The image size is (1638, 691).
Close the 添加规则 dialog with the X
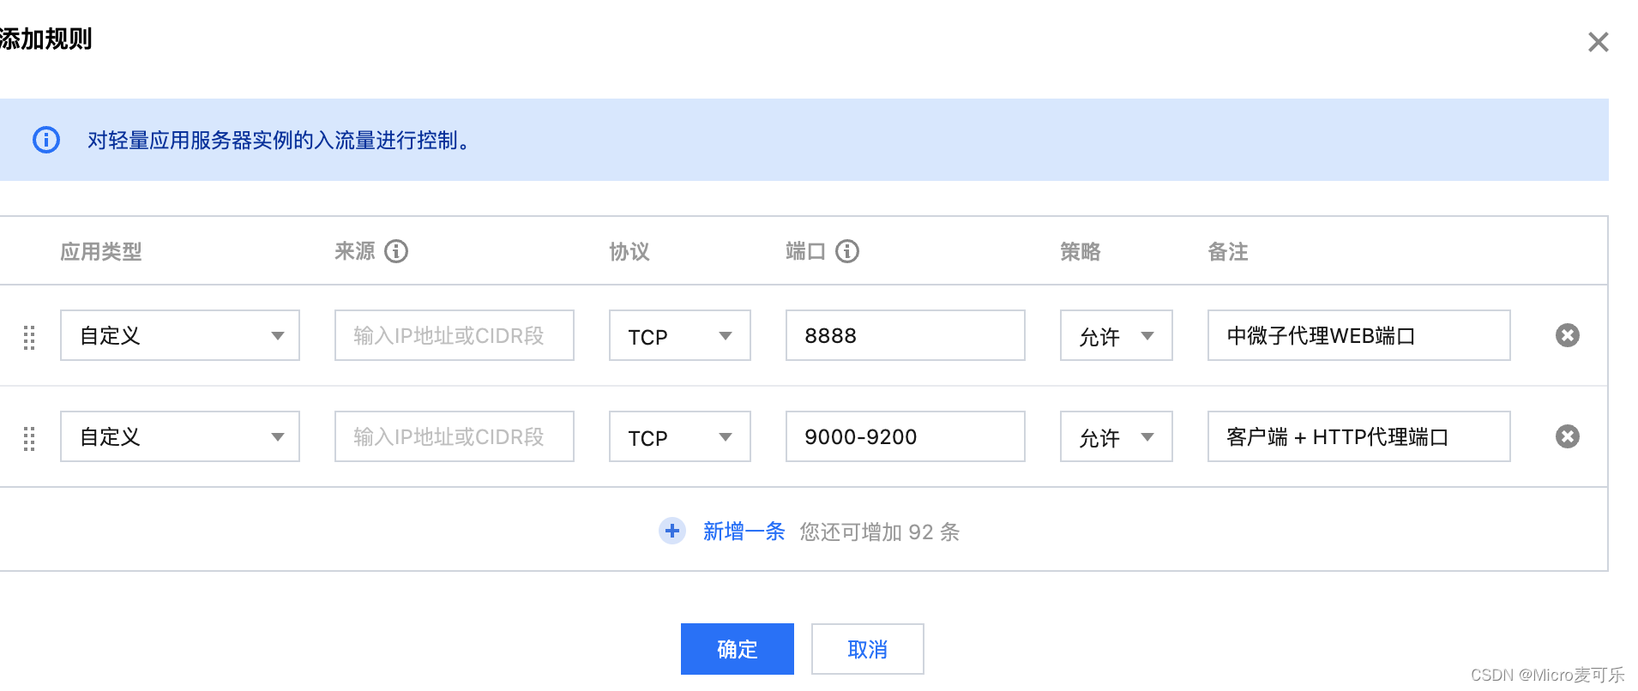click(1598, 42)
